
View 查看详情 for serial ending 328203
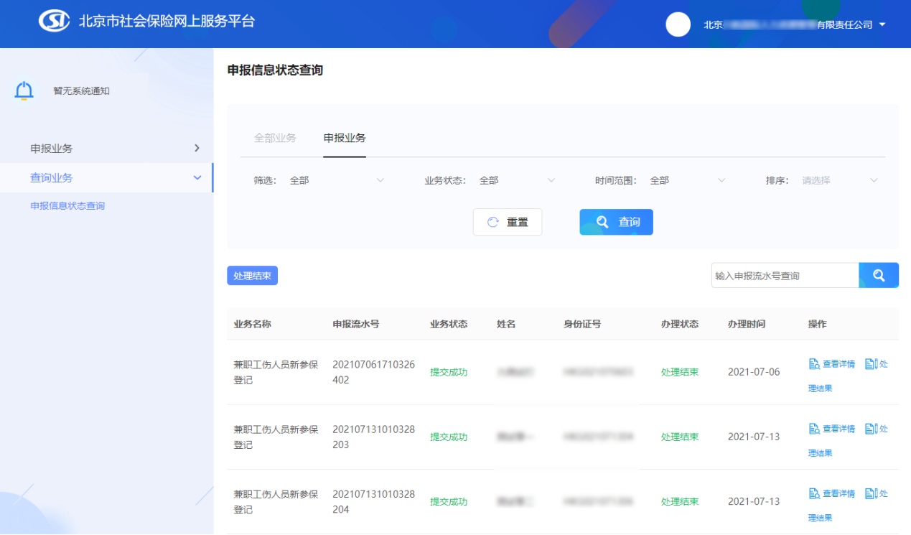tap(832, 429)
